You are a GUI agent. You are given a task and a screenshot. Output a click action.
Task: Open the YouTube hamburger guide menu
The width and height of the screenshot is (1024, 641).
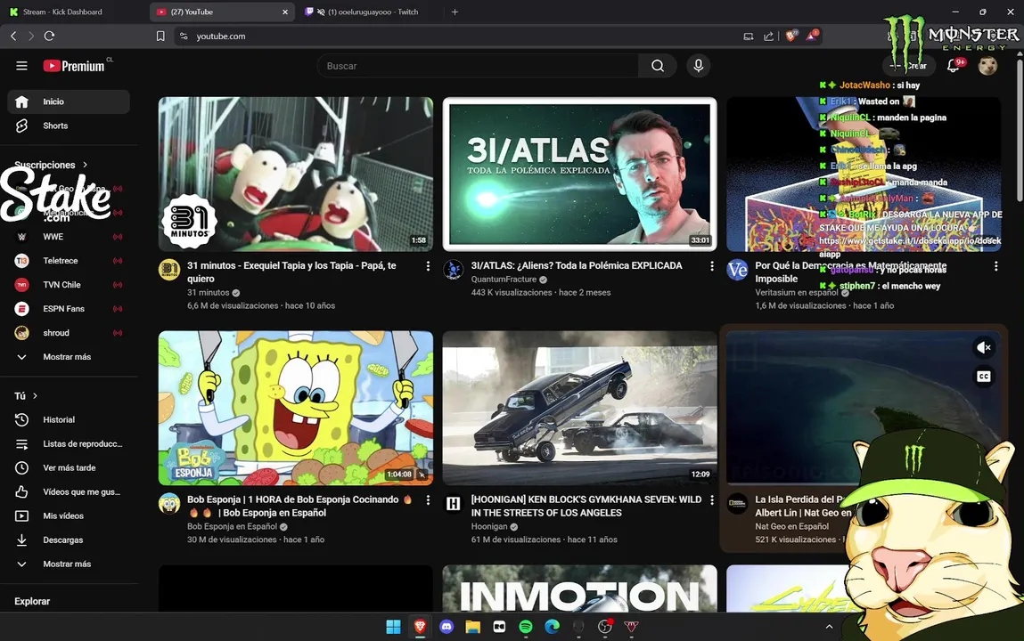21,66
